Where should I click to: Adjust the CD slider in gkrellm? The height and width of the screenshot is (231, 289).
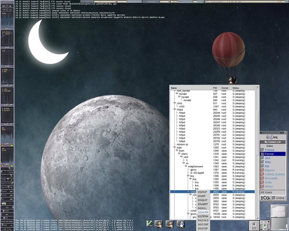7,218
